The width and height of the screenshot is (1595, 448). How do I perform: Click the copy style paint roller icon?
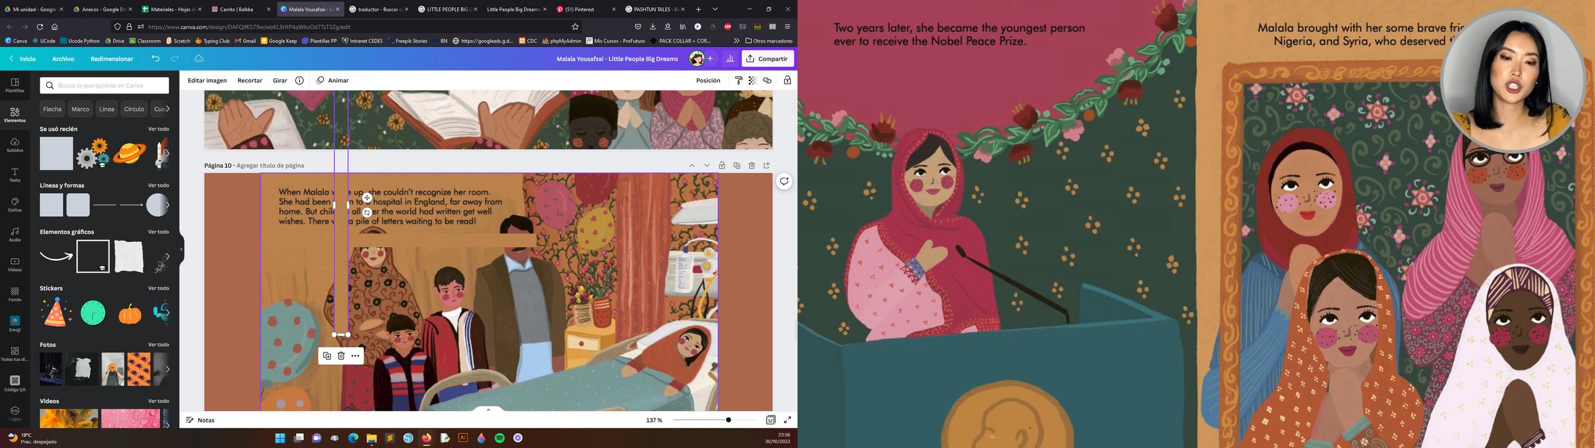click(x=739, y=81)
